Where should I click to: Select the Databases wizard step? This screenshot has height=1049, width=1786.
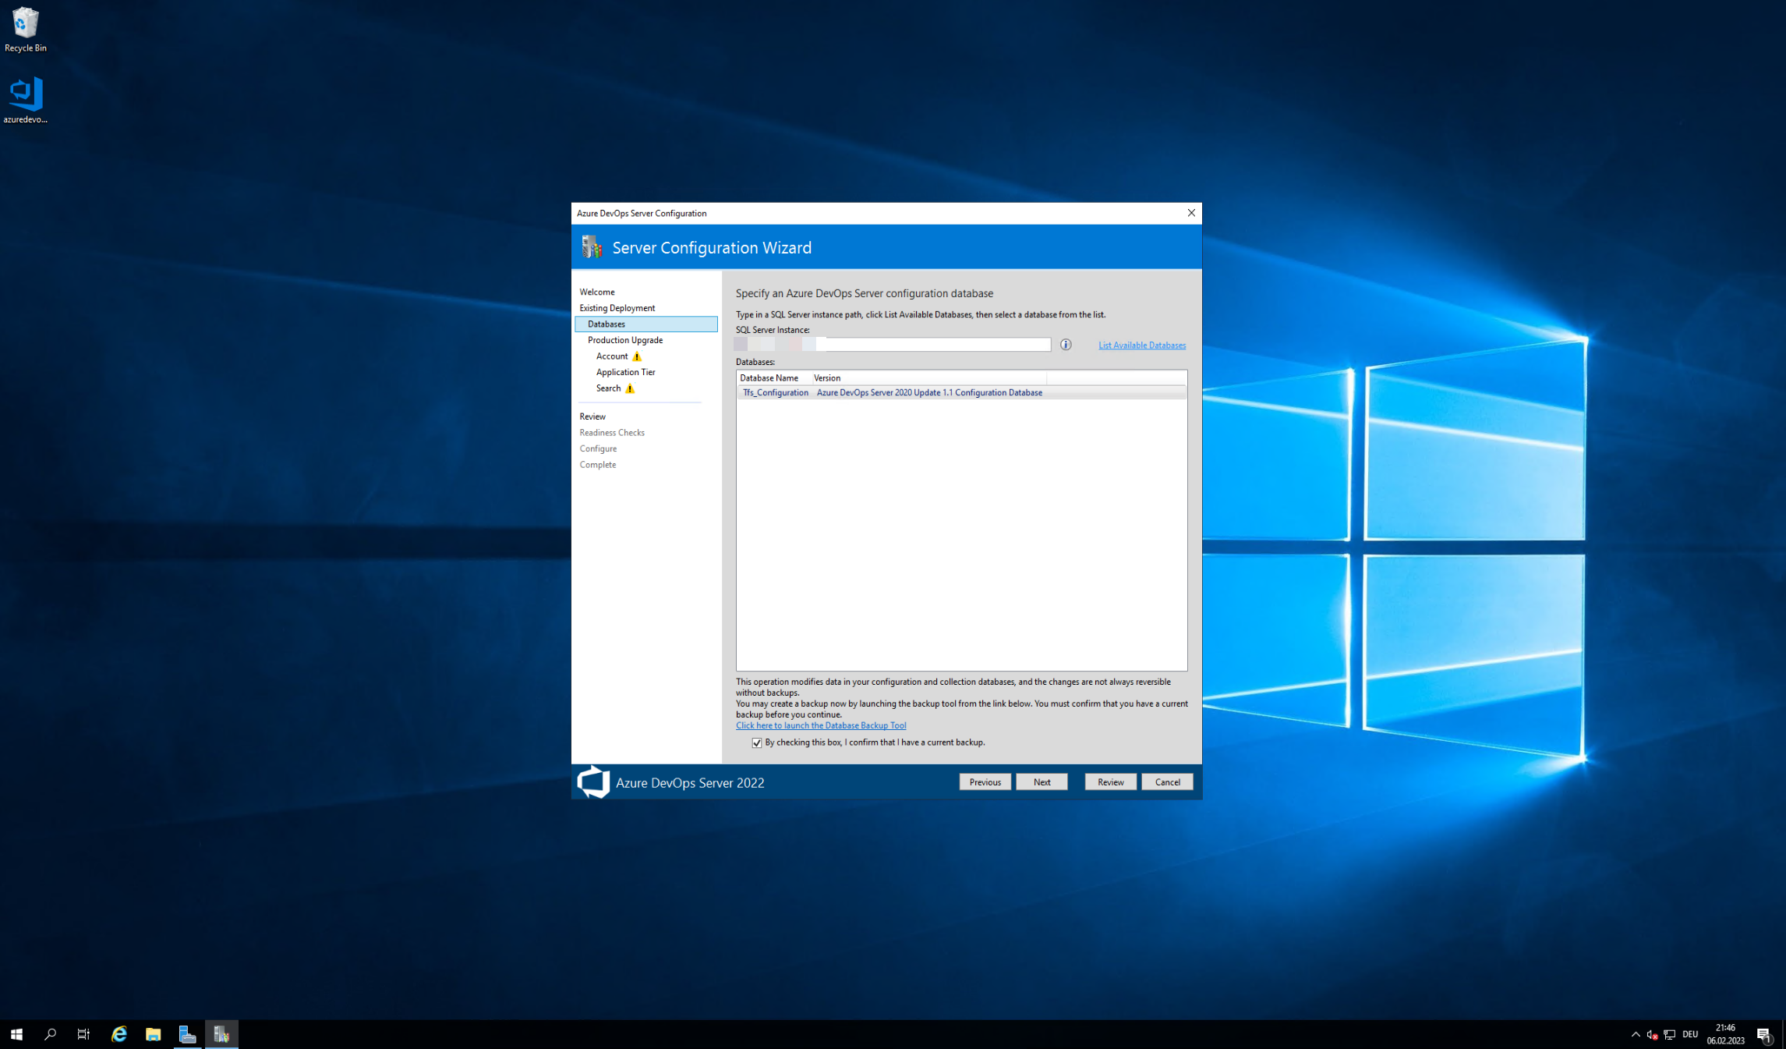646,324
